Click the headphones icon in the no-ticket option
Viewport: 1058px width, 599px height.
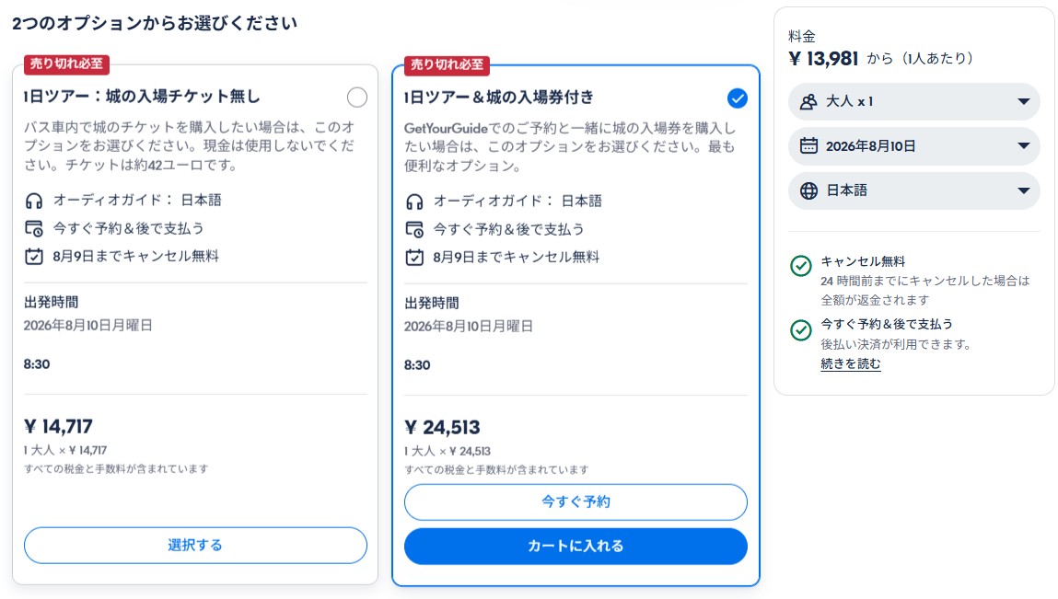34,201
